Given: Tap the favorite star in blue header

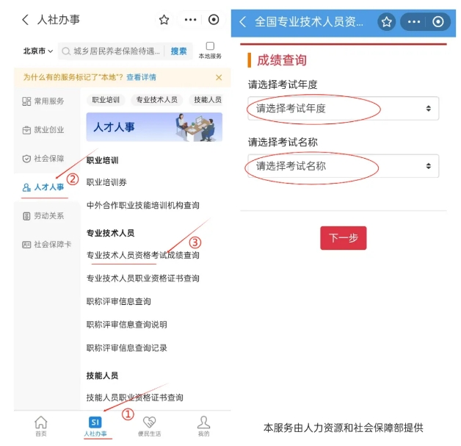Looking at the screenshot, I should click(386, 22).
